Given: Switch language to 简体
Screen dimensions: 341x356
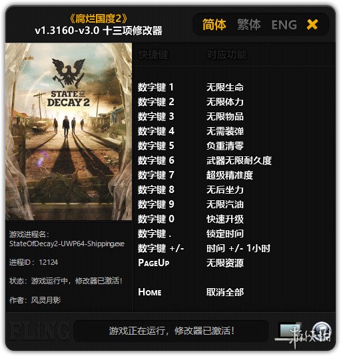Looking at the screenshot, I should (x=214, y=25).
